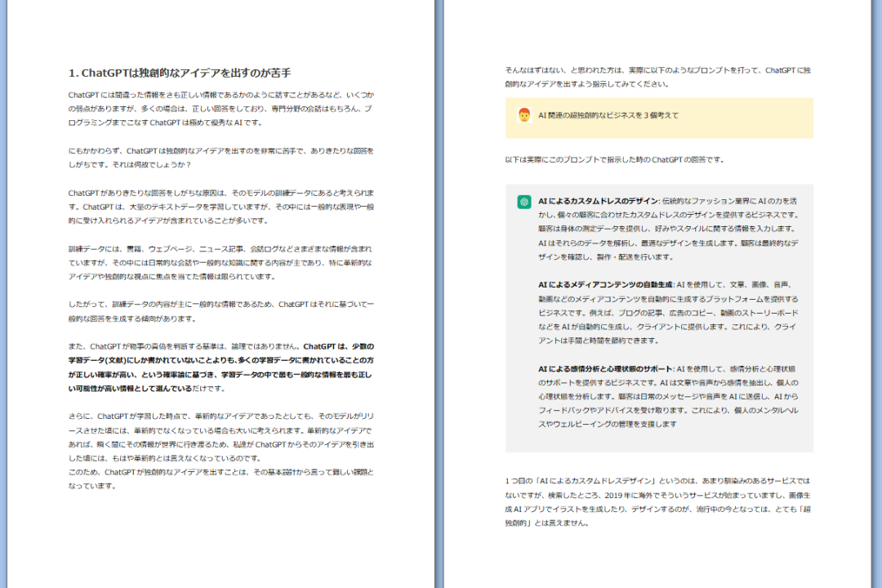Click the line "独創的」とは言えません。"
This screenshot has width=882, height=588.
pos(546,523)
